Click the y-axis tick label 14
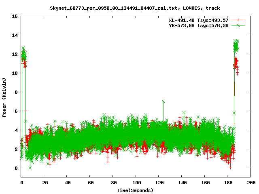Screen dimensions: 259x194 (15, 35)
